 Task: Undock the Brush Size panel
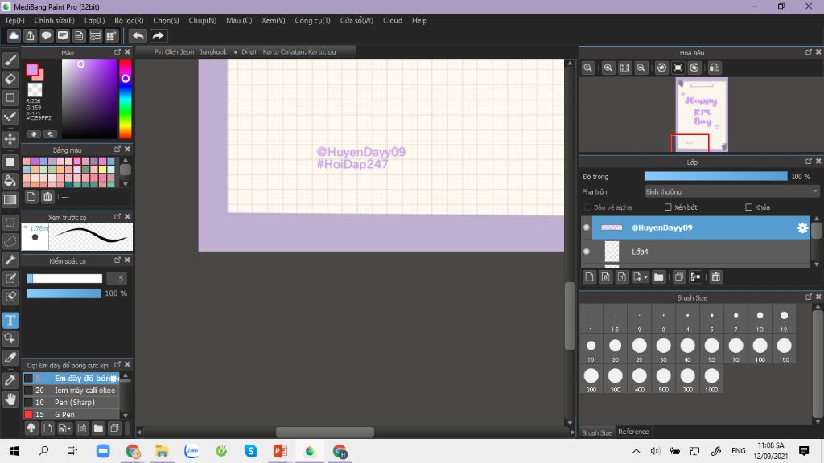tap(808, 297)
